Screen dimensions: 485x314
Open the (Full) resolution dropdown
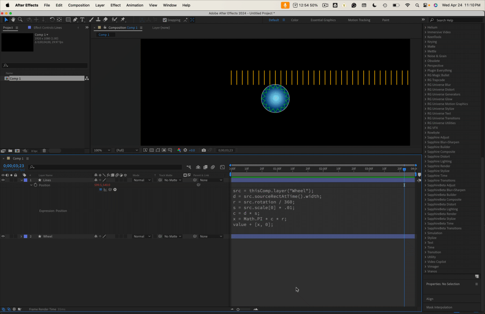127,150
